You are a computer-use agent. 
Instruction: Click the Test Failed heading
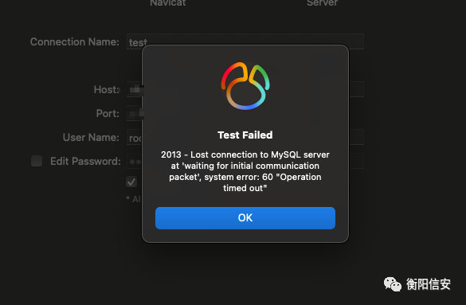245,135
